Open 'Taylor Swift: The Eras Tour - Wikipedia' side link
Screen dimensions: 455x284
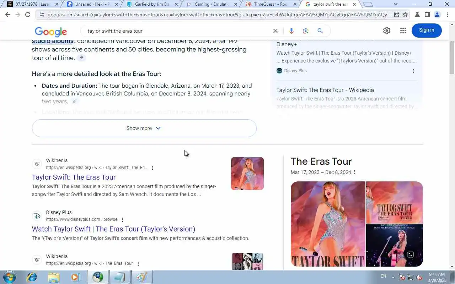tap(325, 90)
